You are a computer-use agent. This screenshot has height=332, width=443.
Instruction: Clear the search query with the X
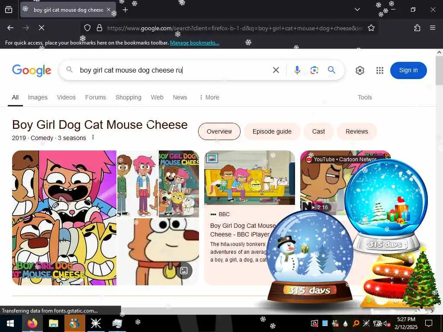276,70
